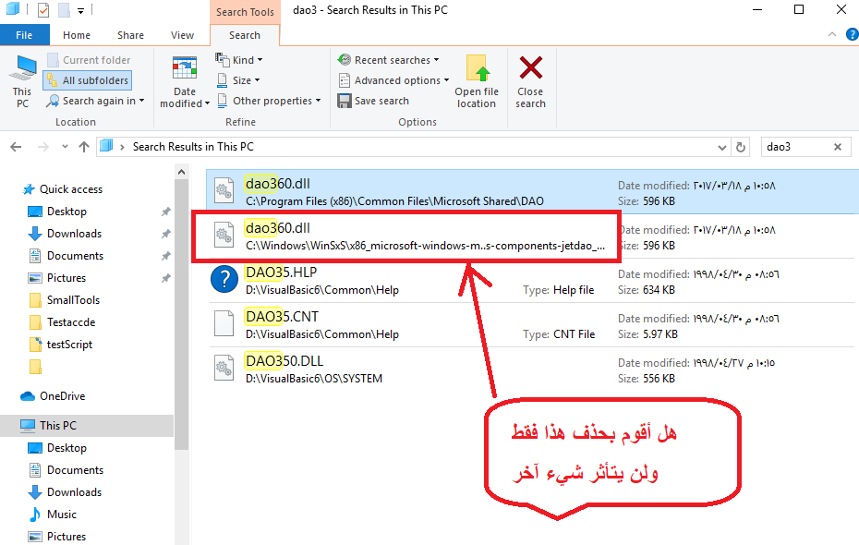Clear the dao3 search text with X
This screenshot has height=545, width=859.
pos(838,147)
